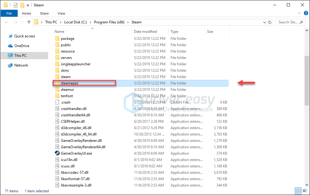Select the crashhandler.dll file icon

click(x=57, y=109)
